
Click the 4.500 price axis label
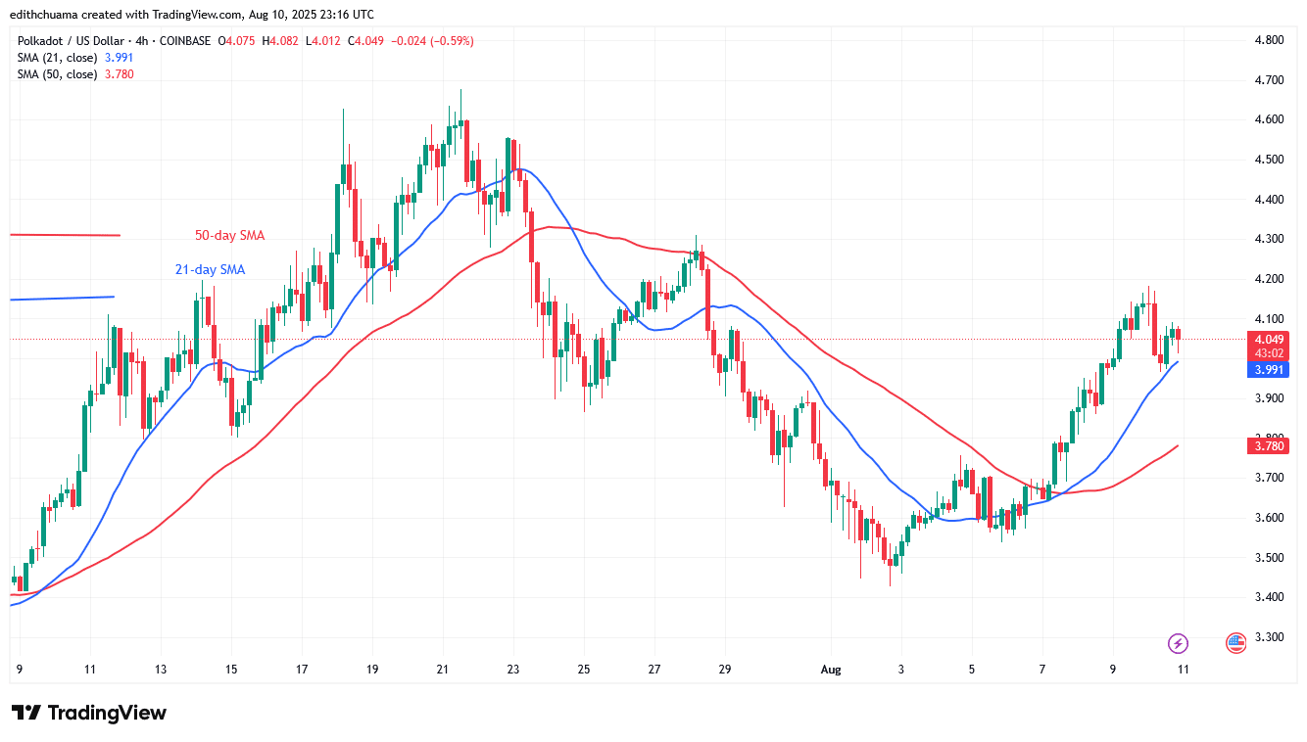tap(1269, 160)
